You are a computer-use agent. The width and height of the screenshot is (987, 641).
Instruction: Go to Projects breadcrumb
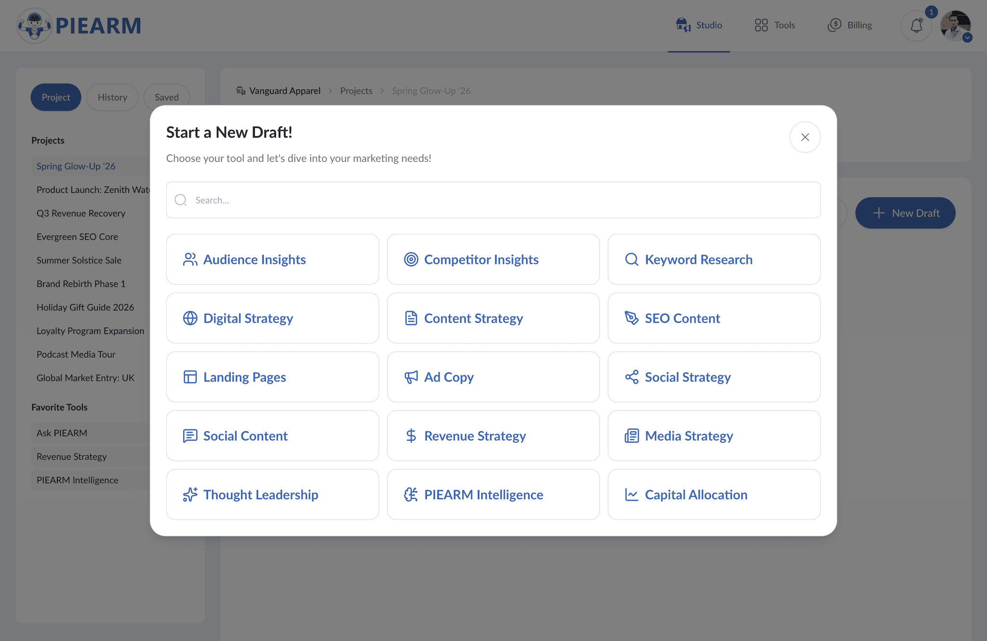(x=356, y=91)
